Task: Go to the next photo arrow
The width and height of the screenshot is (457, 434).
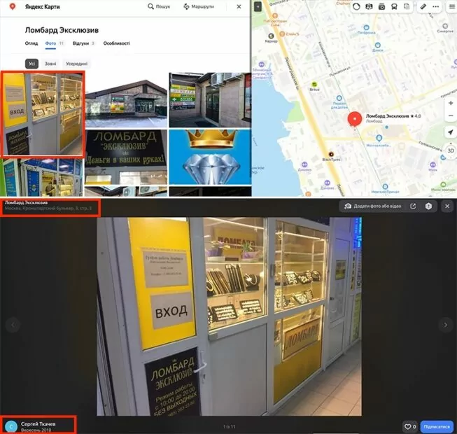Action: point(445,325)
